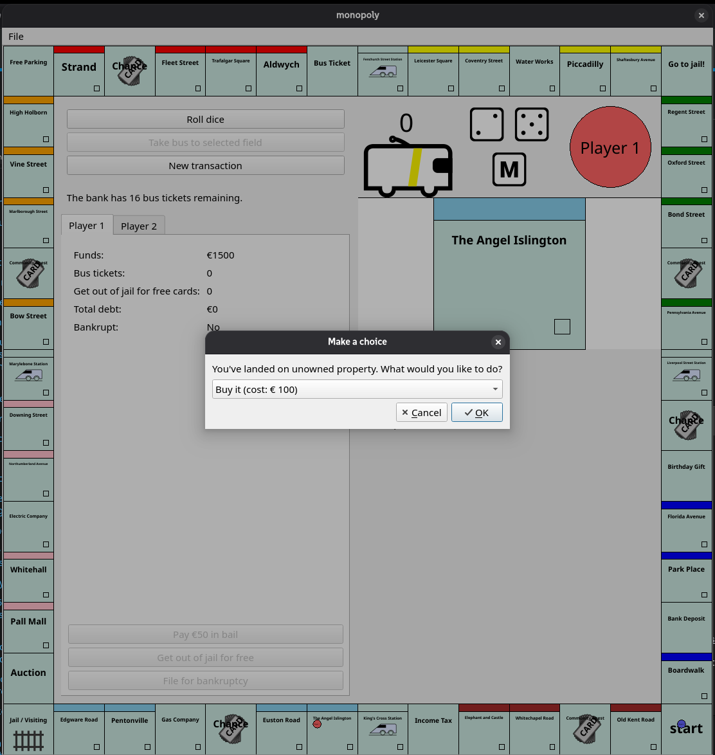Click the left-side Community Chest card icon

pos(28,273)
